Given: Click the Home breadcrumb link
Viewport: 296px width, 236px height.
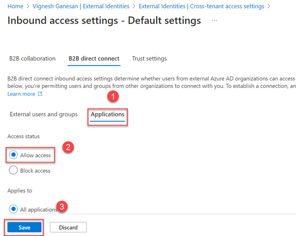Looking at the screenshot, I should pos(15,6).
